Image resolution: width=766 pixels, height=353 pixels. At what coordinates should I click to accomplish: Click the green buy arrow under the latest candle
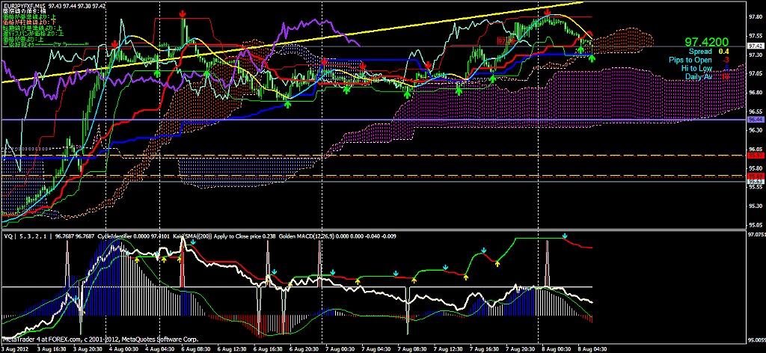(592, 57)
